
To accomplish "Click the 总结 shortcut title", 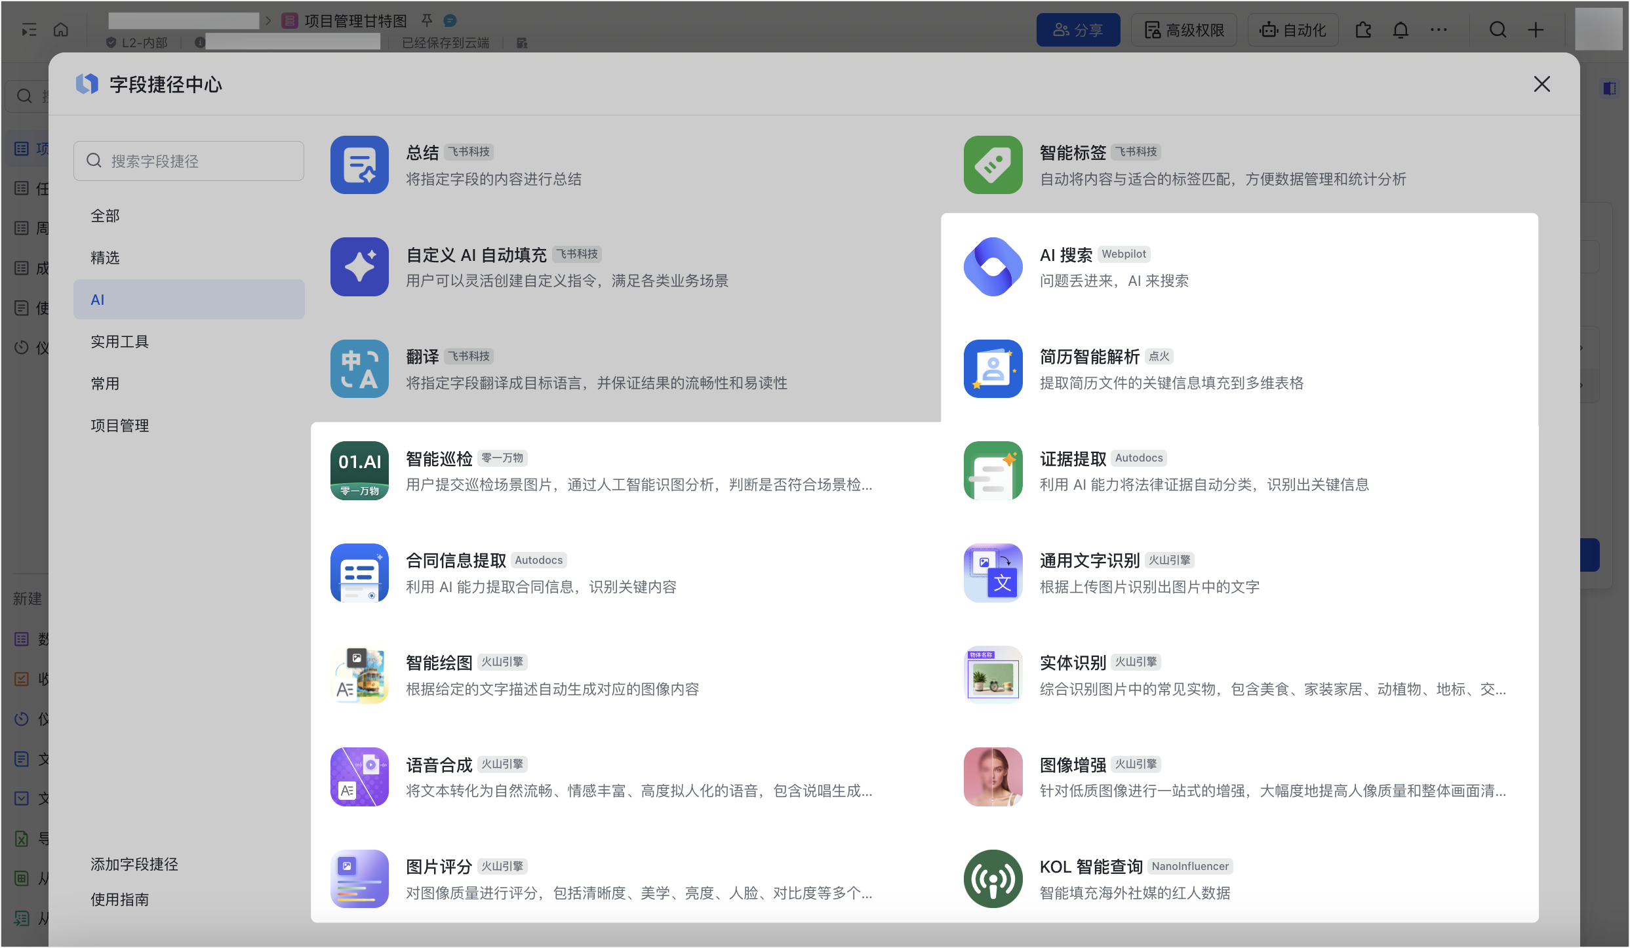I will pyautogui.click(x=422, y=152).
